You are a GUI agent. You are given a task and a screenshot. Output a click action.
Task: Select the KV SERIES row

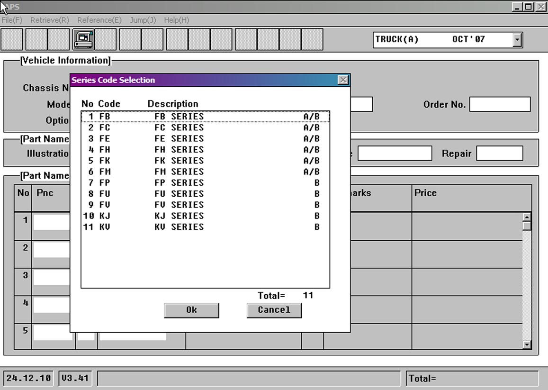tap(205, 227)
